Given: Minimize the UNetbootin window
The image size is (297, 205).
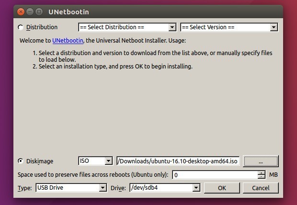Looking at the screenshot, I should 30,12.
